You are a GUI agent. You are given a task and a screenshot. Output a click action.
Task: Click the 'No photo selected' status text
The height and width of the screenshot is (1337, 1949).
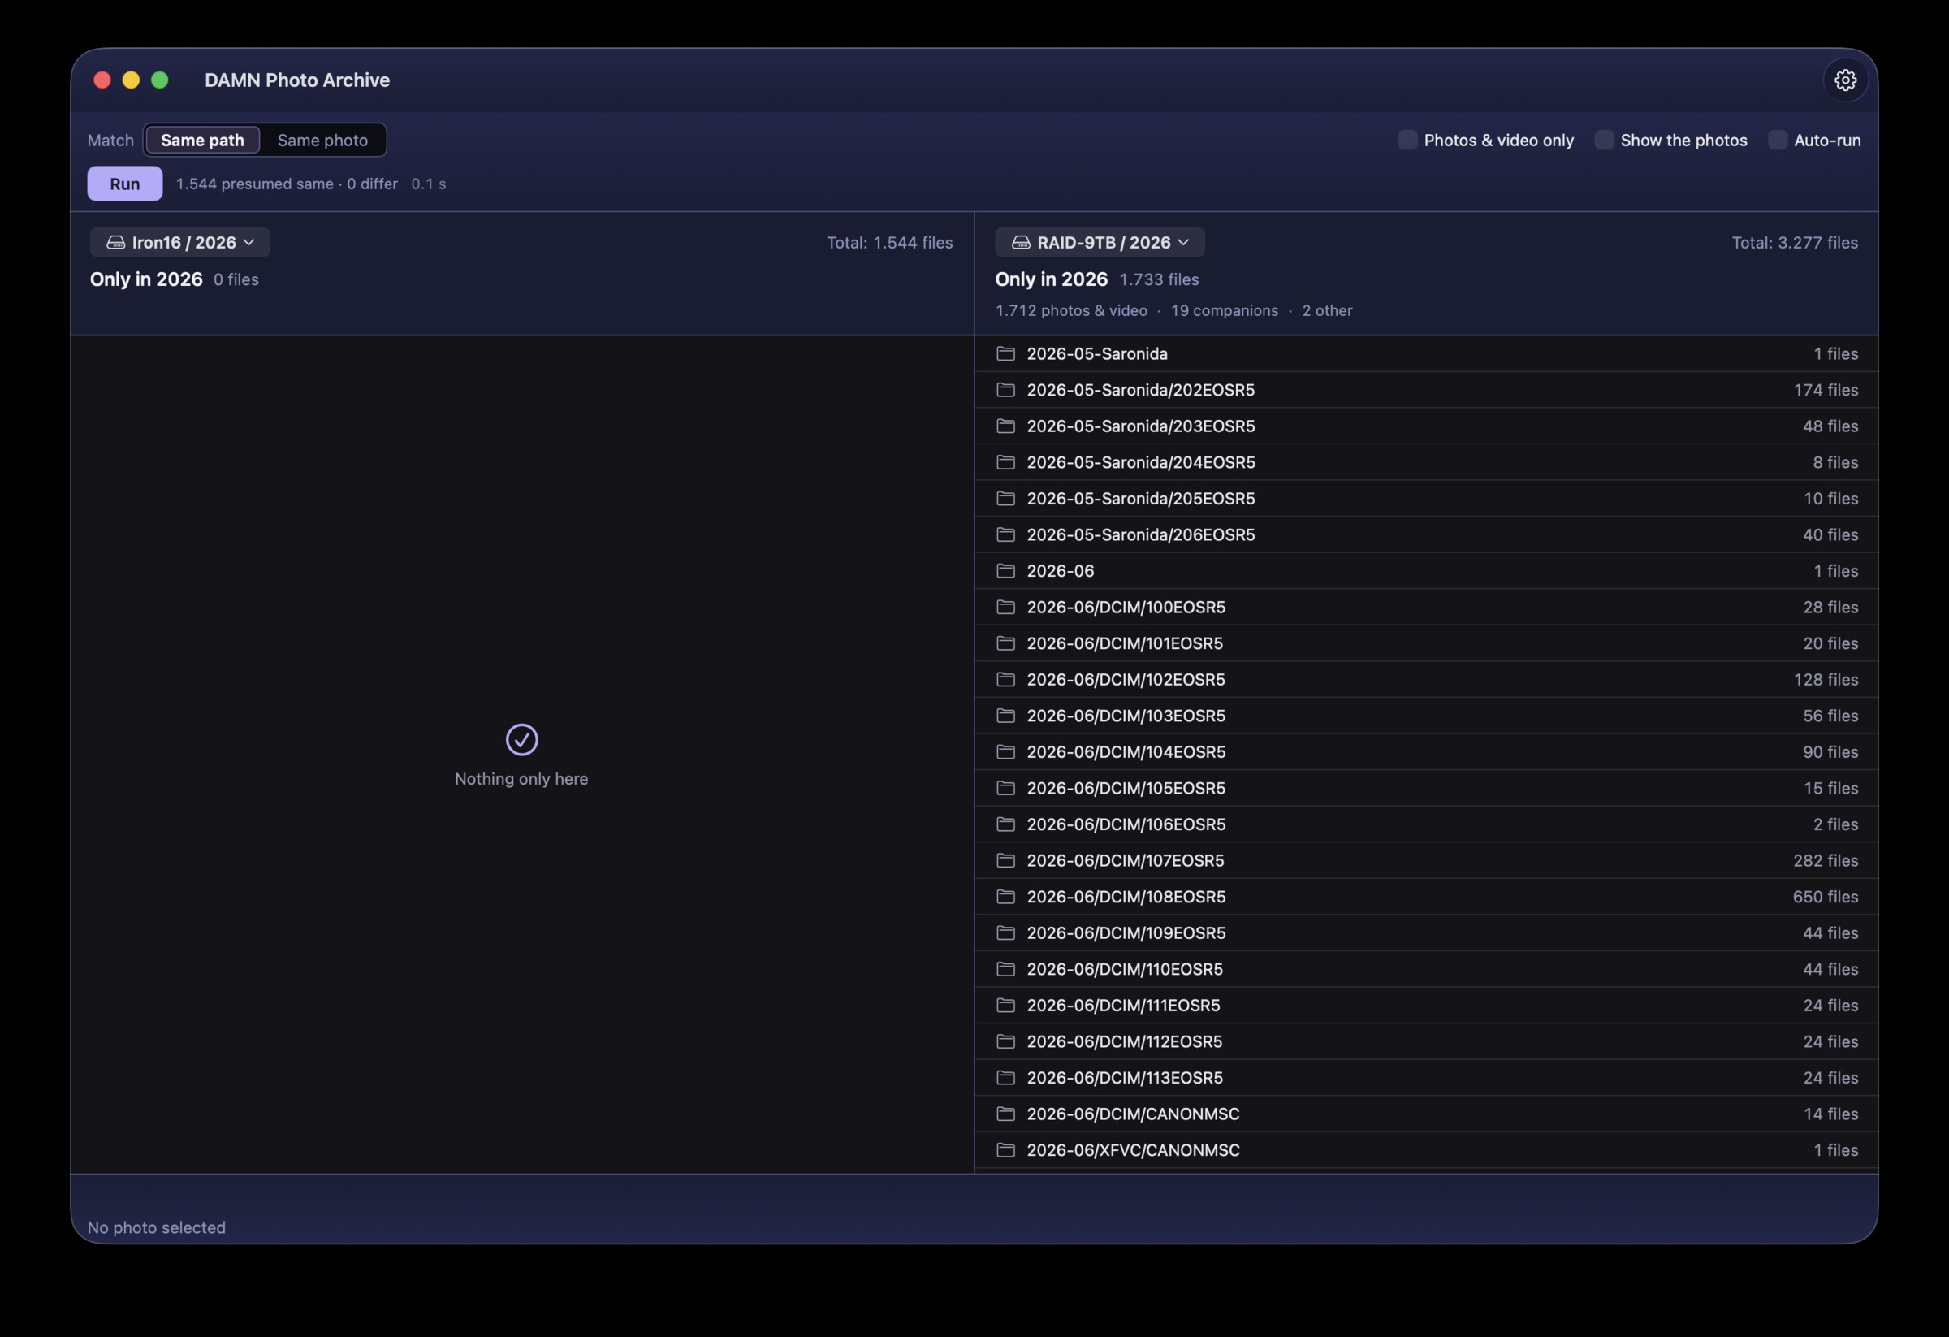(156, 1227)
